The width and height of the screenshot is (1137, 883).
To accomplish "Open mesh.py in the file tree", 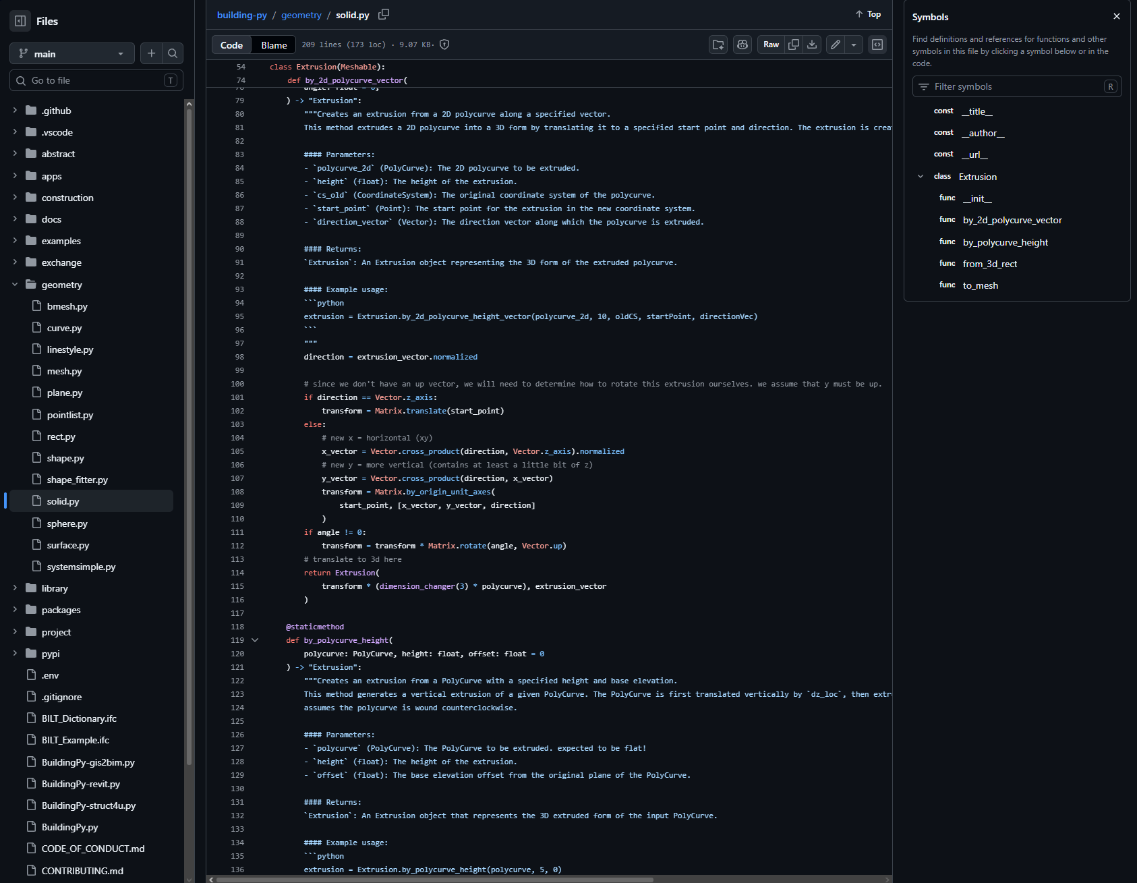I will tap(64, 371).
